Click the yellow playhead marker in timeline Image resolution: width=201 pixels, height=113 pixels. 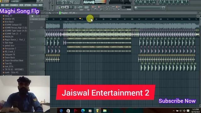pyautogui.click(x=80, y=19)
